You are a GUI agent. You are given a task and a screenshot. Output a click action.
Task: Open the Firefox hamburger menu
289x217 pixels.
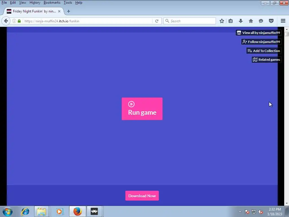click(283, 21)
